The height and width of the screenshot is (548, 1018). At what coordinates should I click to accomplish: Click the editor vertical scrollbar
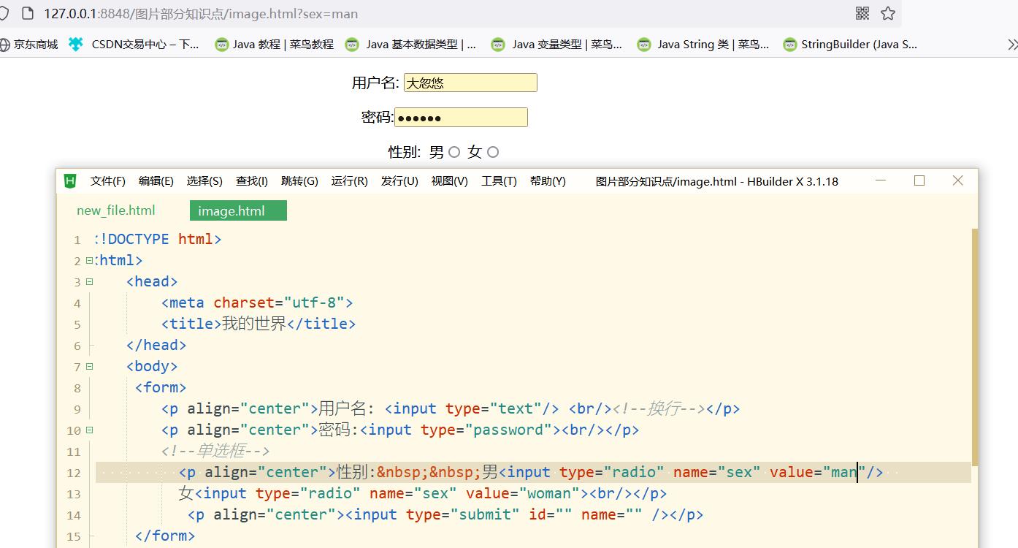(x=975, y=347)
